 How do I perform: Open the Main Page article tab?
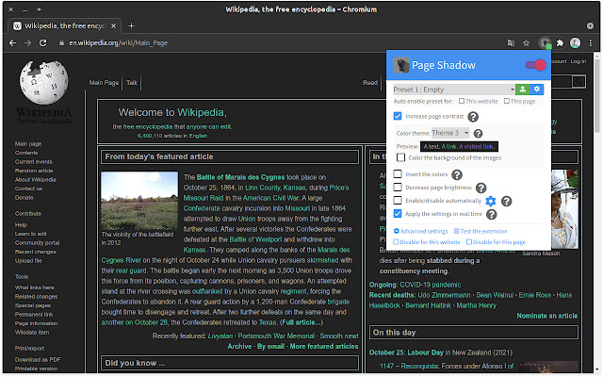(104, 82)
